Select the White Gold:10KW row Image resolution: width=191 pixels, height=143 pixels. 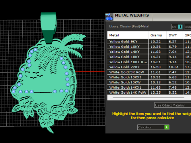click(x=149, y=82)
